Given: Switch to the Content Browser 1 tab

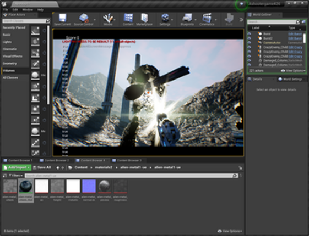Looking at the screenshot, I should [18, 160].
